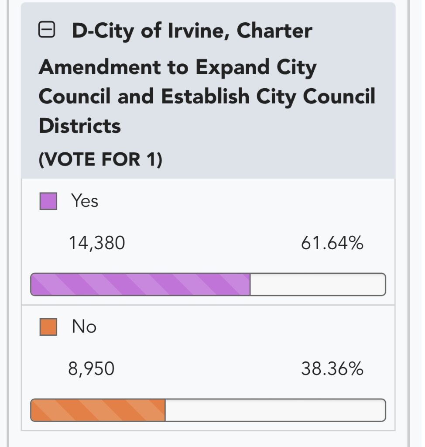
Task: Click the Charter Amendment measure title
Action: click(x=207, y=78)
